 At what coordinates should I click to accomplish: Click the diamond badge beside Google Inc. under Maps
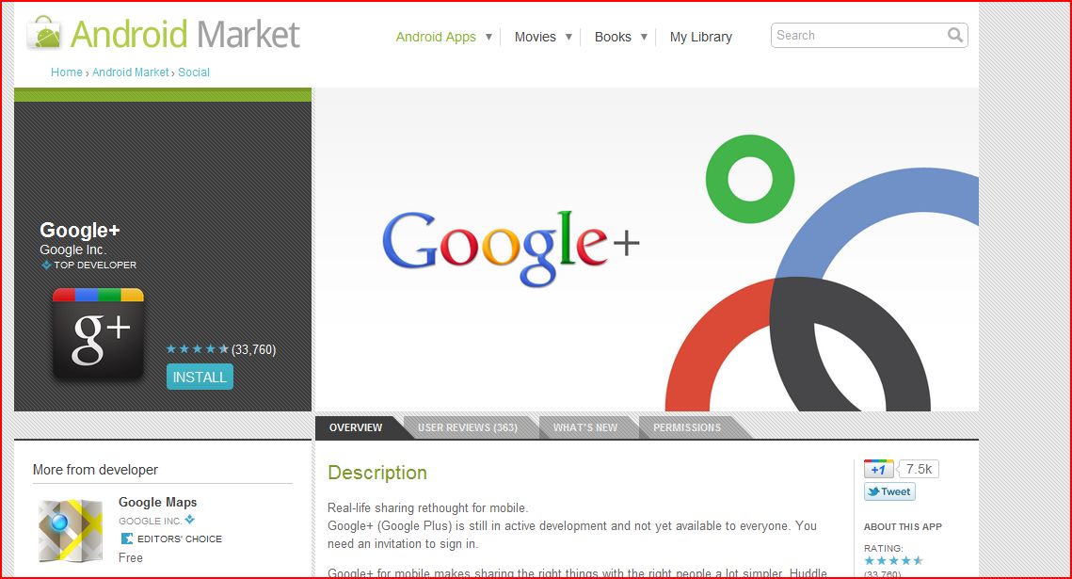tap(190, 520)
